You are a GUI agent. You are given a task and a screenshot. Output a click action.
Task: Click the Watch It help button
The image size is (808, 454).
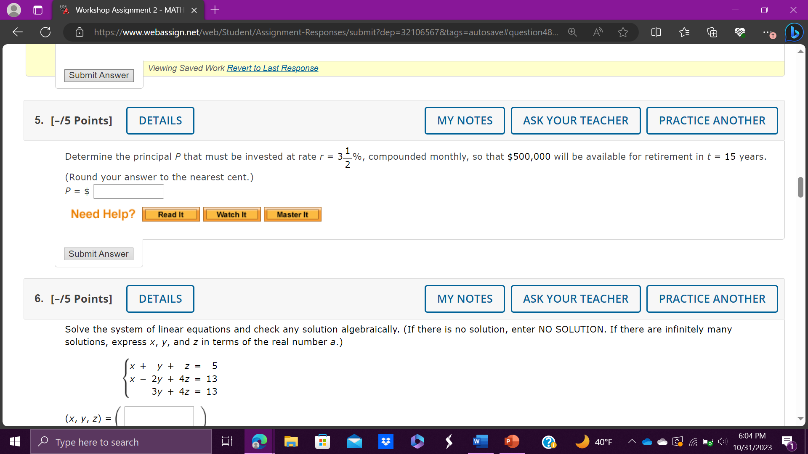tap(231, 214)
